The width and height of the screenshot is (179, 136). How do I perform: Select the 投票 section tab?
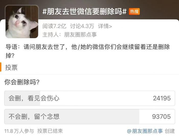pos(12,67)
